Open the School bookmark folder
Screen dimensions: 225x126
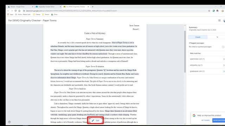46,14
